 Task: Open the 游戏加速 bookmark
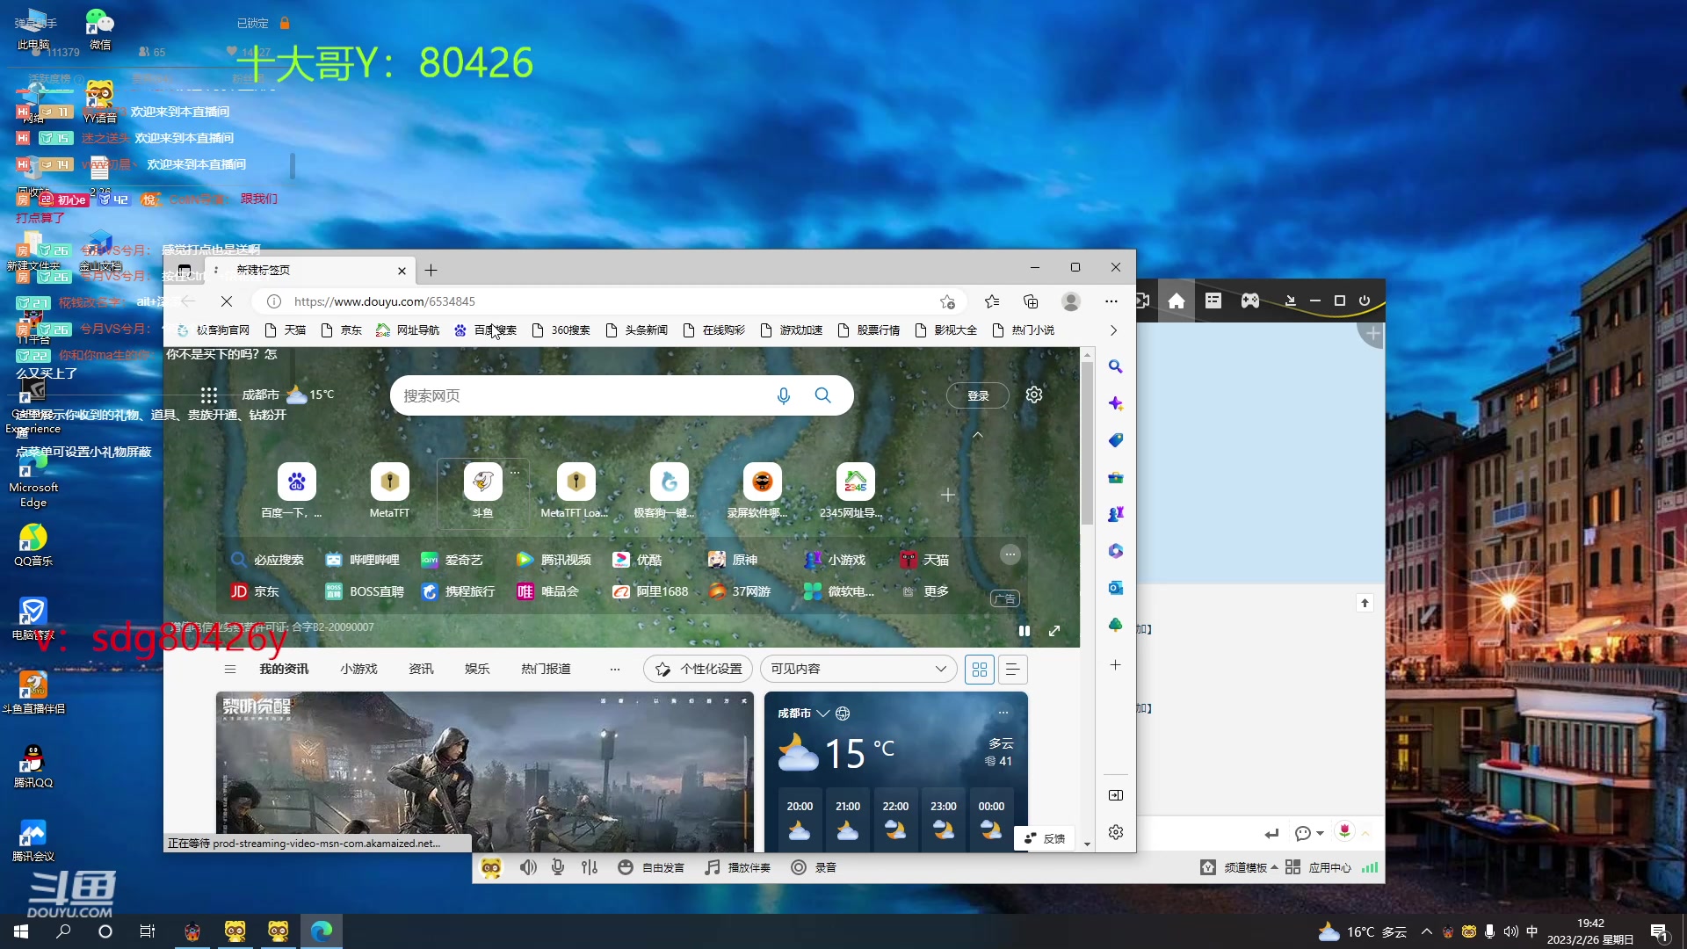(792, 330)
